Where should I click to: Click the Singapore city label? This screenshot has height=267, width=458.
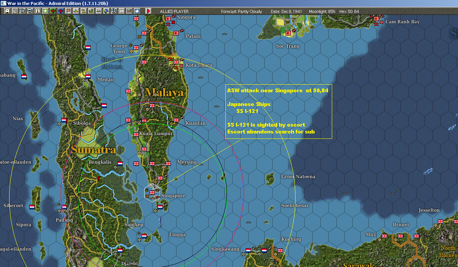[173, 196]
